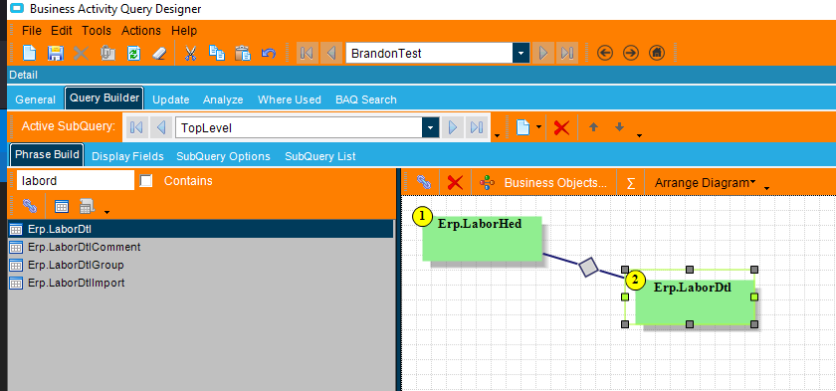Switch to the Update tab
Image resolution: width=836 pixels, height=391 pixels.
[x=170, y=99]
